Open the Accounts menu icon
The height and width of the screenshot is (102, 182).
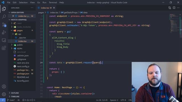[4, 86]
